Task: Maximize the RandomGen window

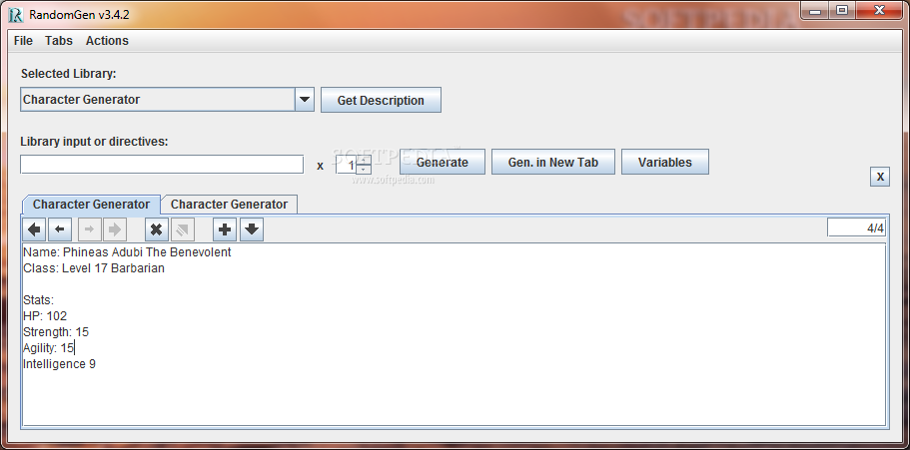Action: pos(842,10)
